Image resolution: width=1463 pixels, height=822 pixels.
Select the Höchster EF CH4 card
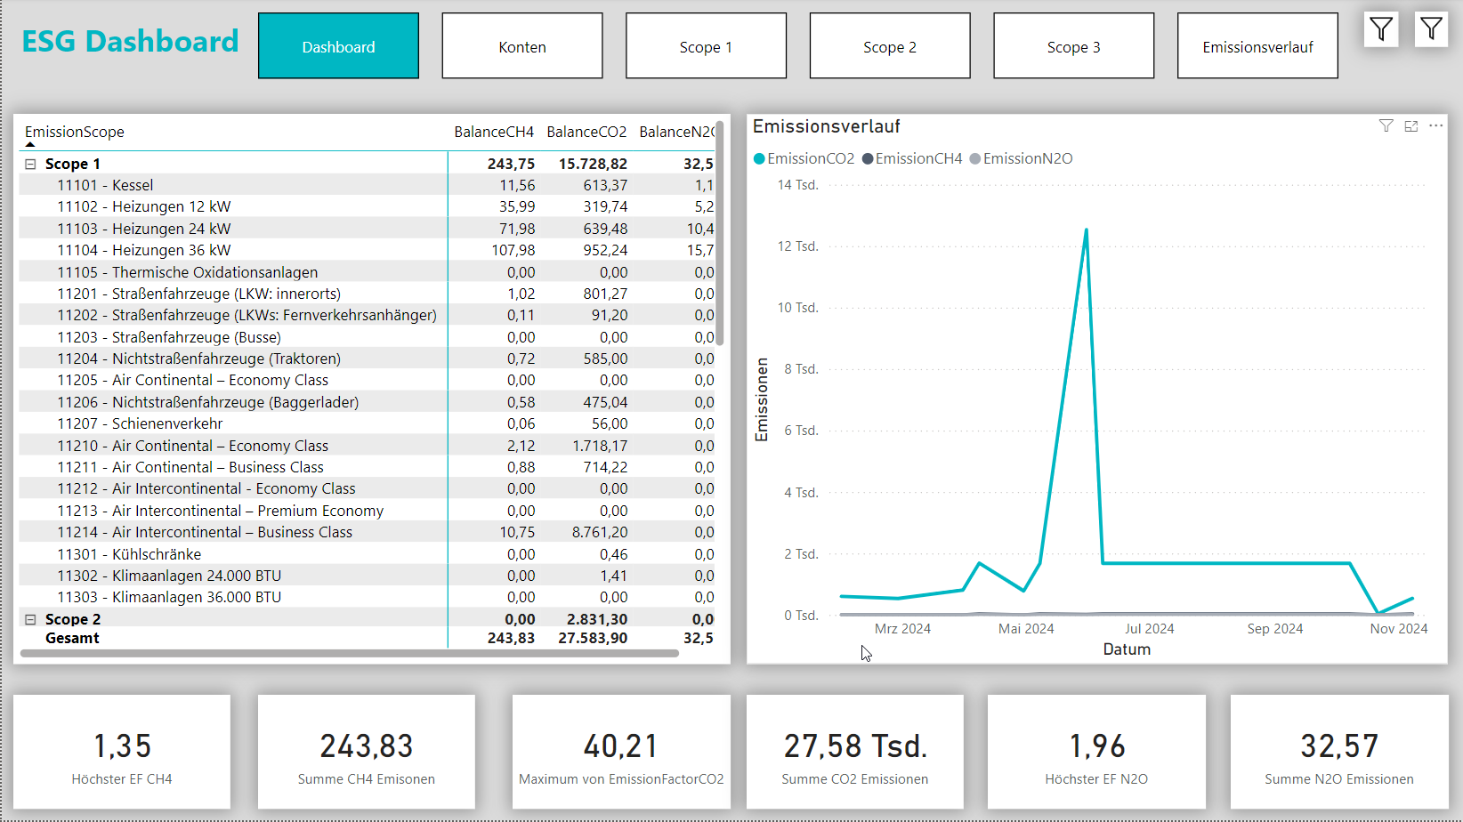(122, 752)
